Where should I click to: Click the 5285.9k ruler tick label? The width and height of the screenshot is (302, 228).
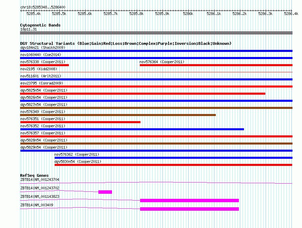click(x=162, y=14)
